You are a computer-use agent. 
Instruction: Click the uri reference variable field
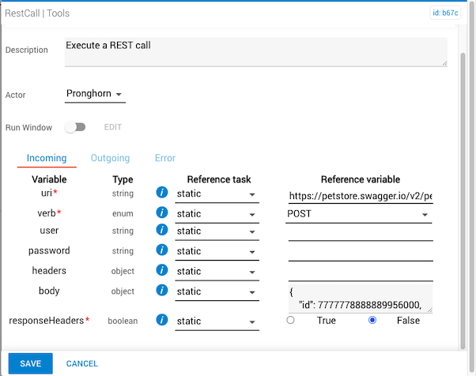(x=359, y=194)
